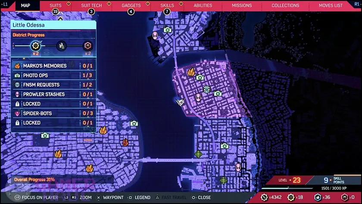This screenshot has height=204, width=362.
Task: Select the first LOCKED row above Spider-Bots
Action: pos(54,104)
